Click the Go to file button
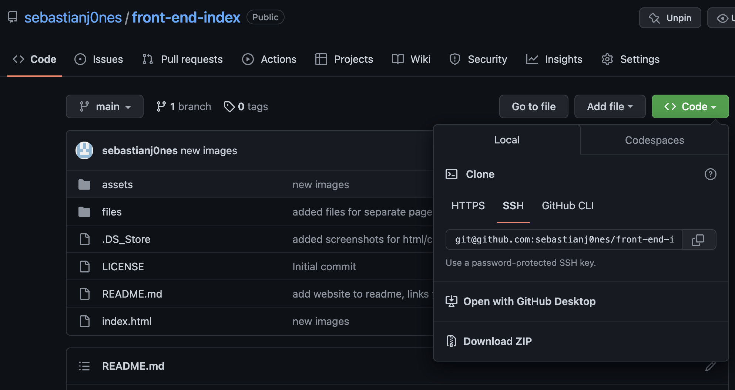The height and width of the screenshot is (390, 735). [x=534, y=106]
